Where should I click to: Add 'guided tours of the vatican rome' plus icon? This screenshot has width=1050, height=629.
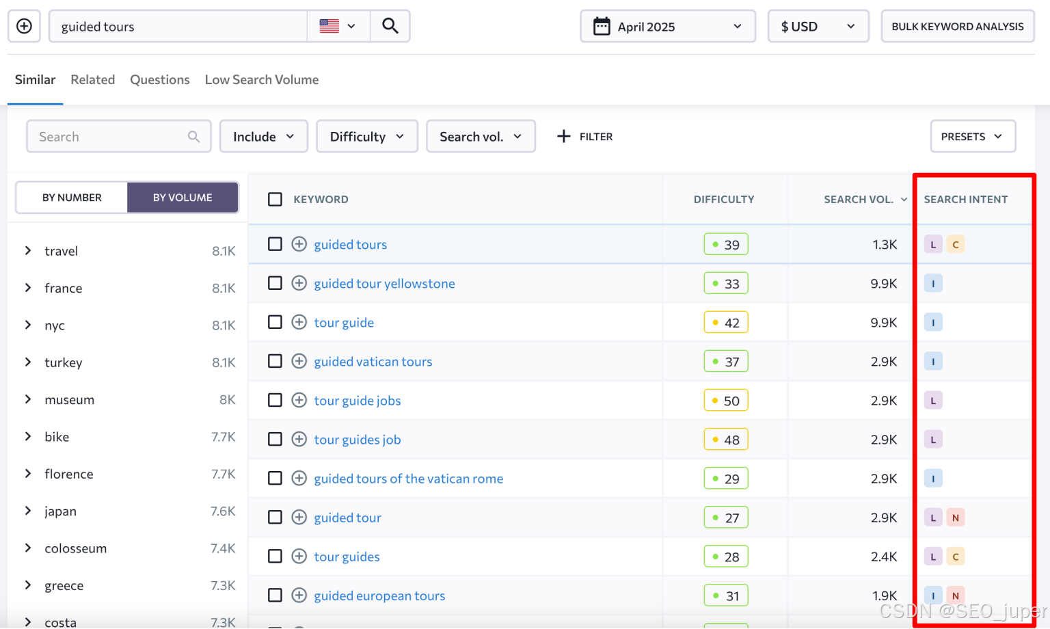299,478
